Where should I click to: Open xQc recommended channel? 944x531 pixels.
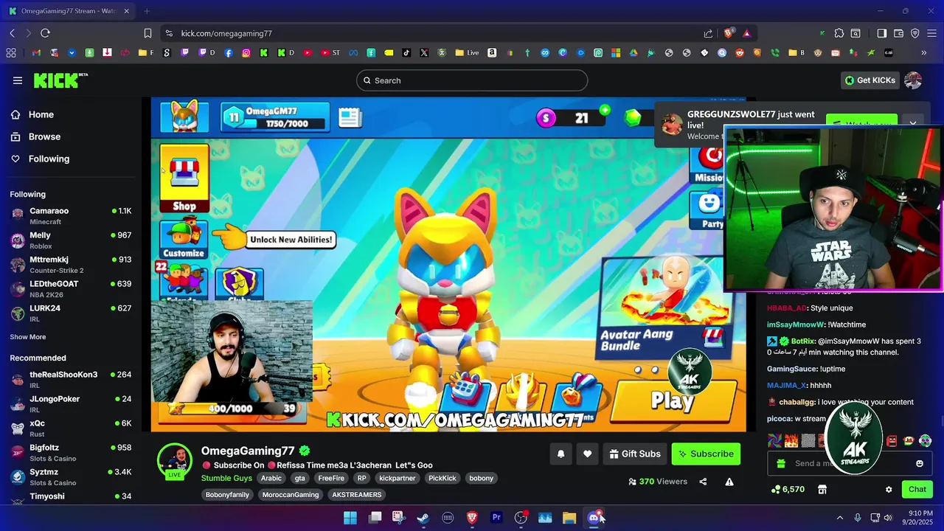click(x=71, y=428)
